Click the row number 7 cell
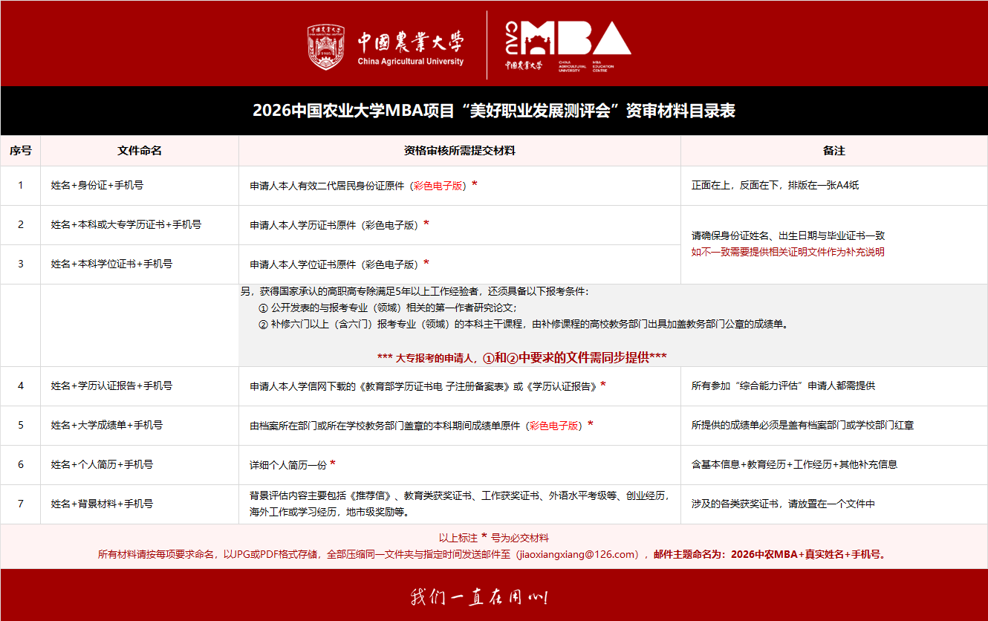The height and width of the screenshot is (621, 988). (21, 504)
